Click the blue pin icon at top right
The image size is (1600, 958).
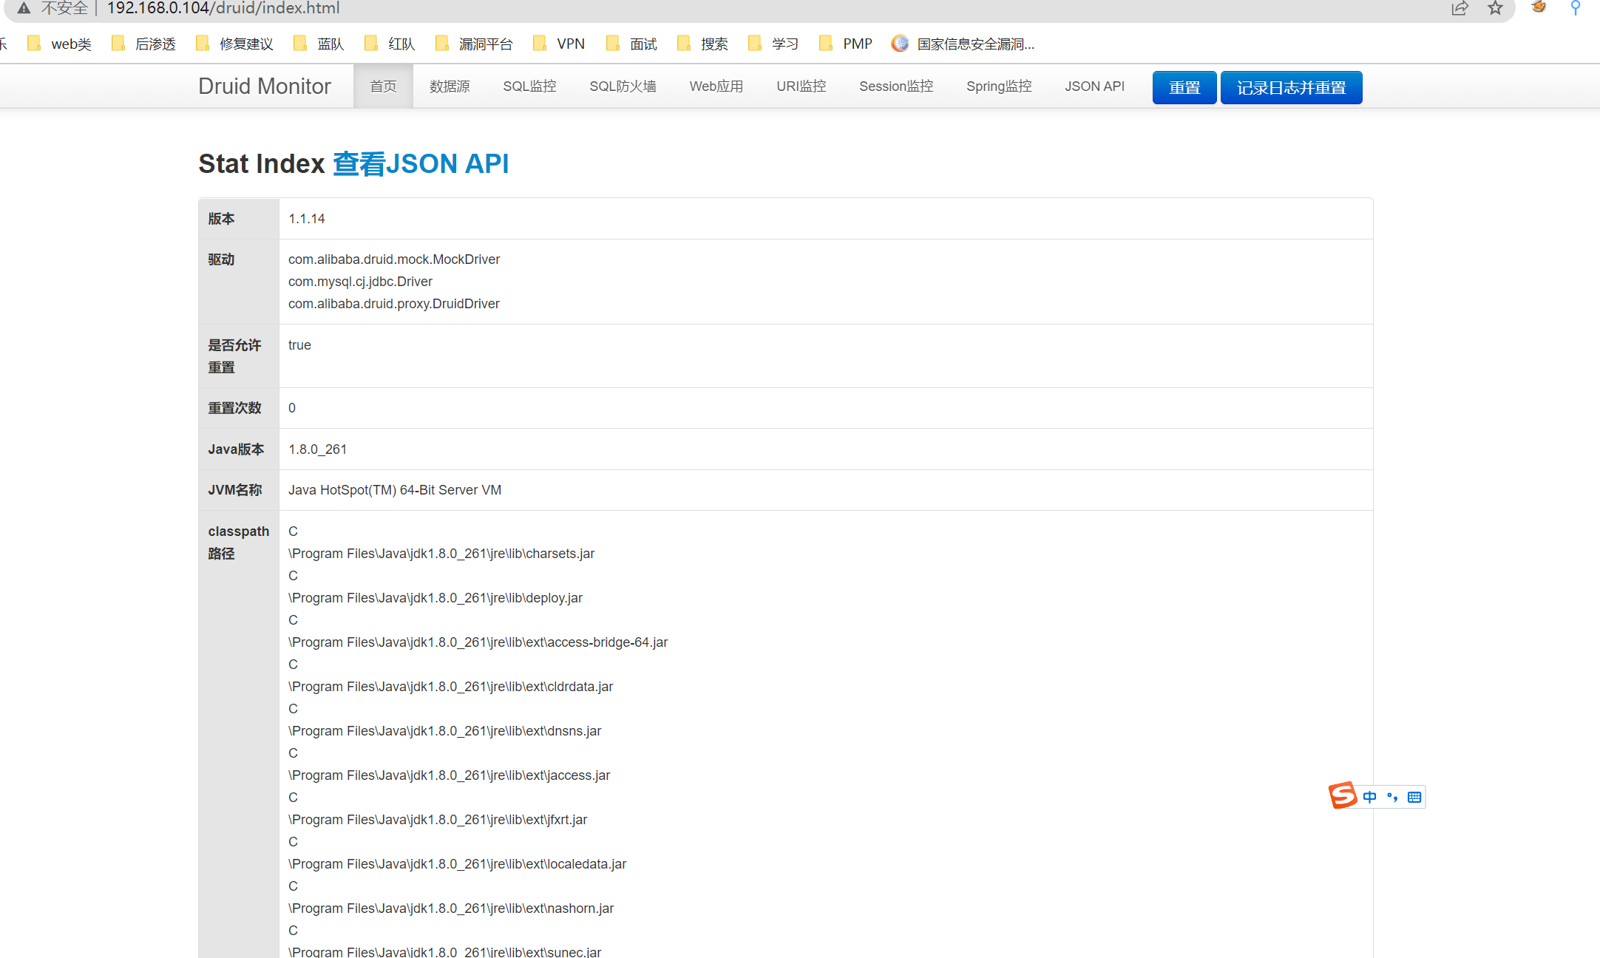point(1576,7)
